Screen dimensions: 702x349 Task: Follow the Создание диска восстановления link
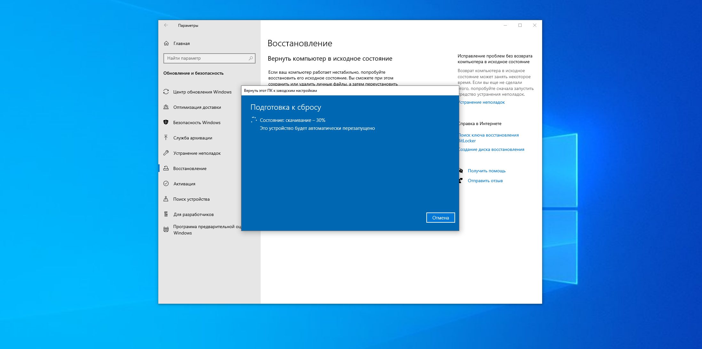click(x=491, y=149)
